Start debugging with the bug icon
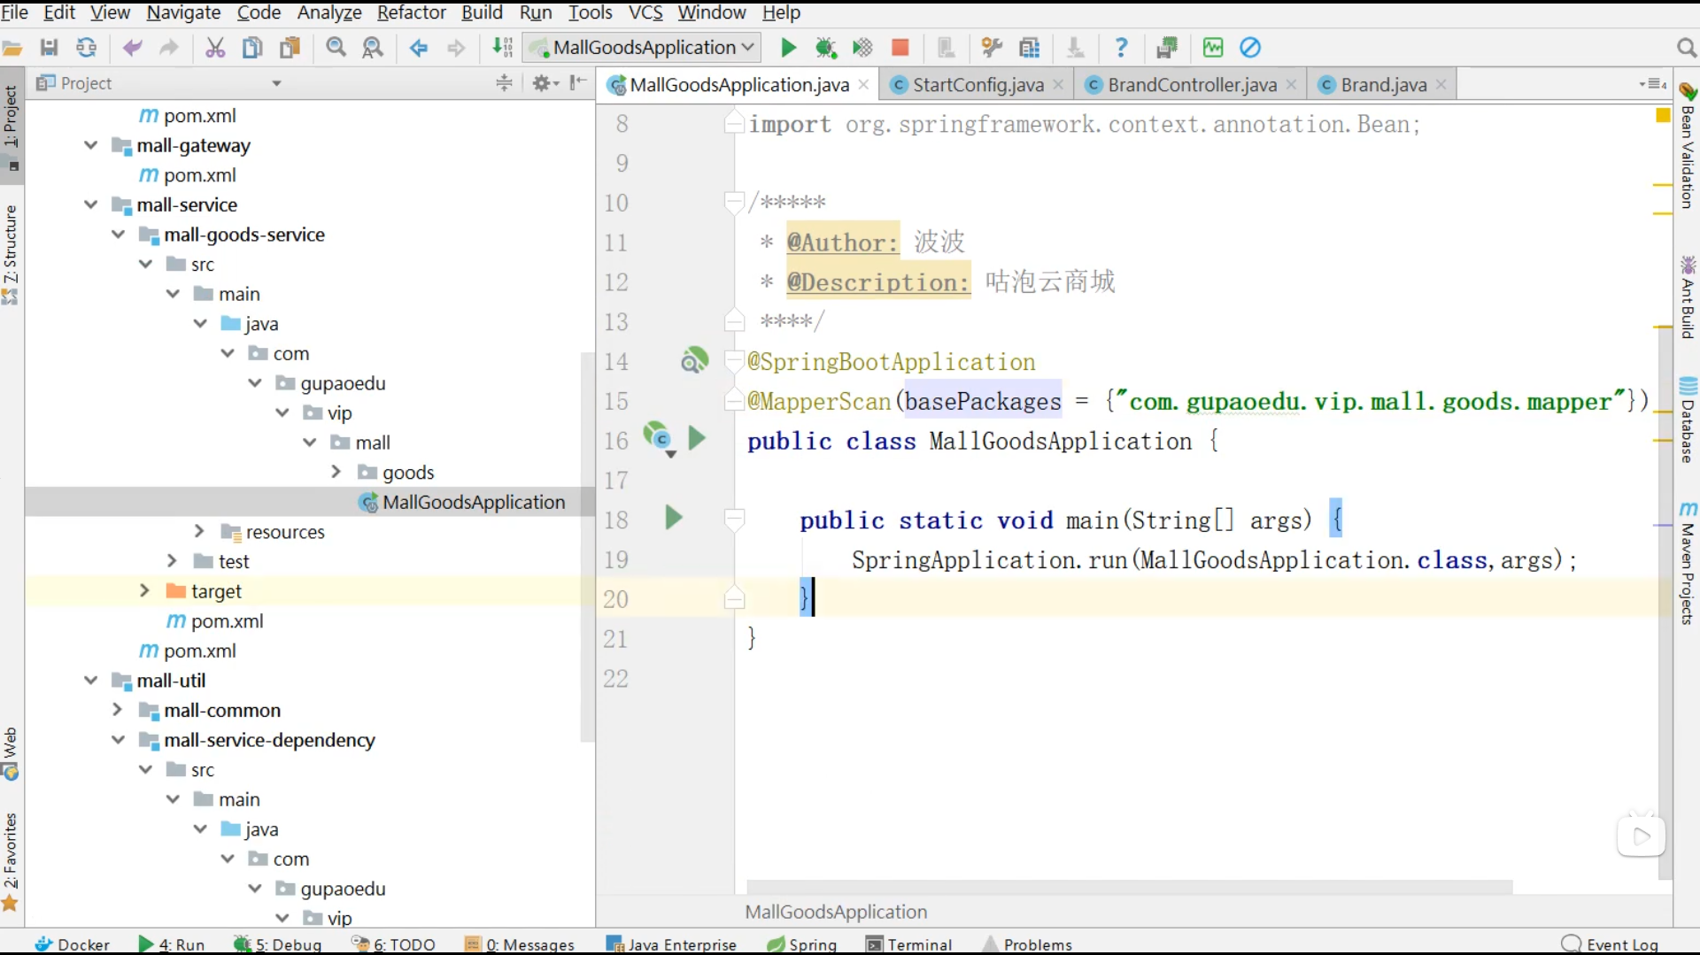 825,48
